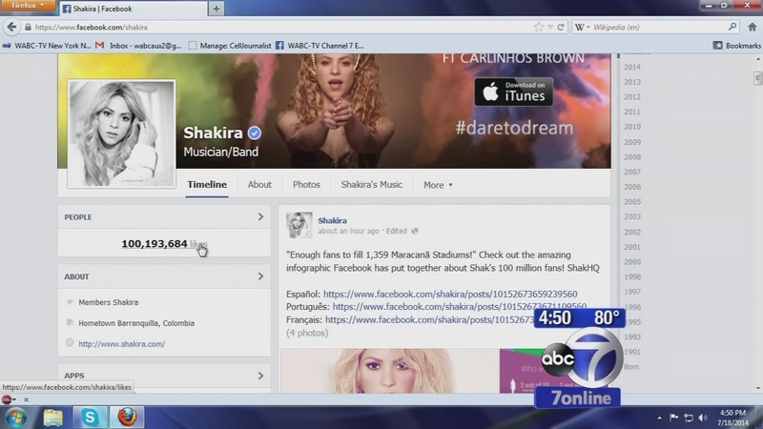Open the Bookmarks menu button
Screen dimensions: 763x429
click(736, 46)
